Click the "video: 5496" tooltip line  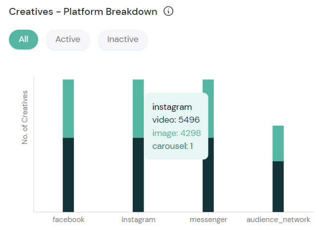[176, 120]
